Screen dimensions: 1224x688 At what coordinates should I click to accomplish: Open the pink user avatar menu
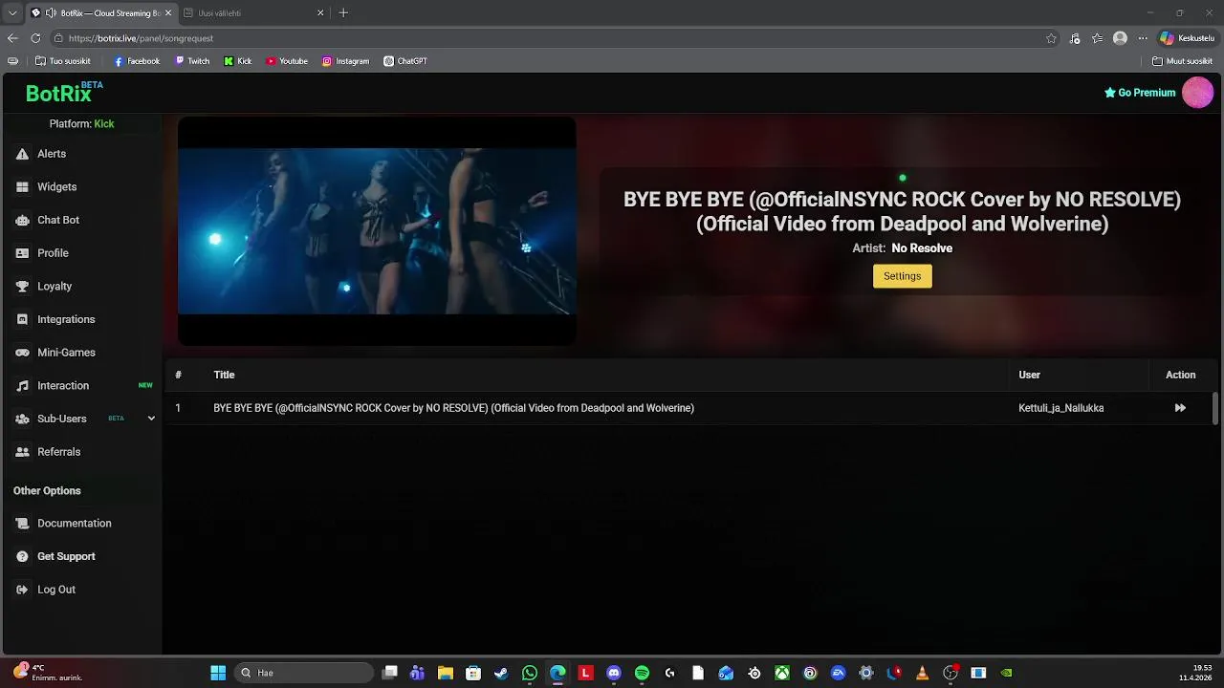point(1197,93)
